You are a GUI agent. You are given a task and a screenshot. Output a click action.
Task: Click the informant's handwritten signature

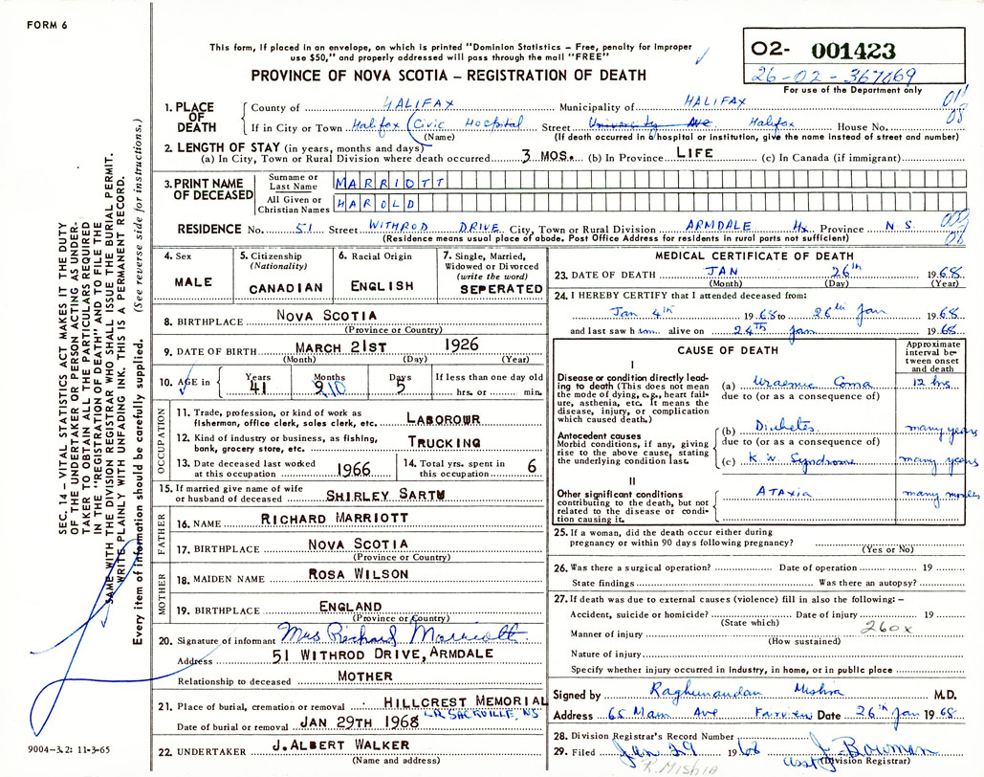[402, 633]
